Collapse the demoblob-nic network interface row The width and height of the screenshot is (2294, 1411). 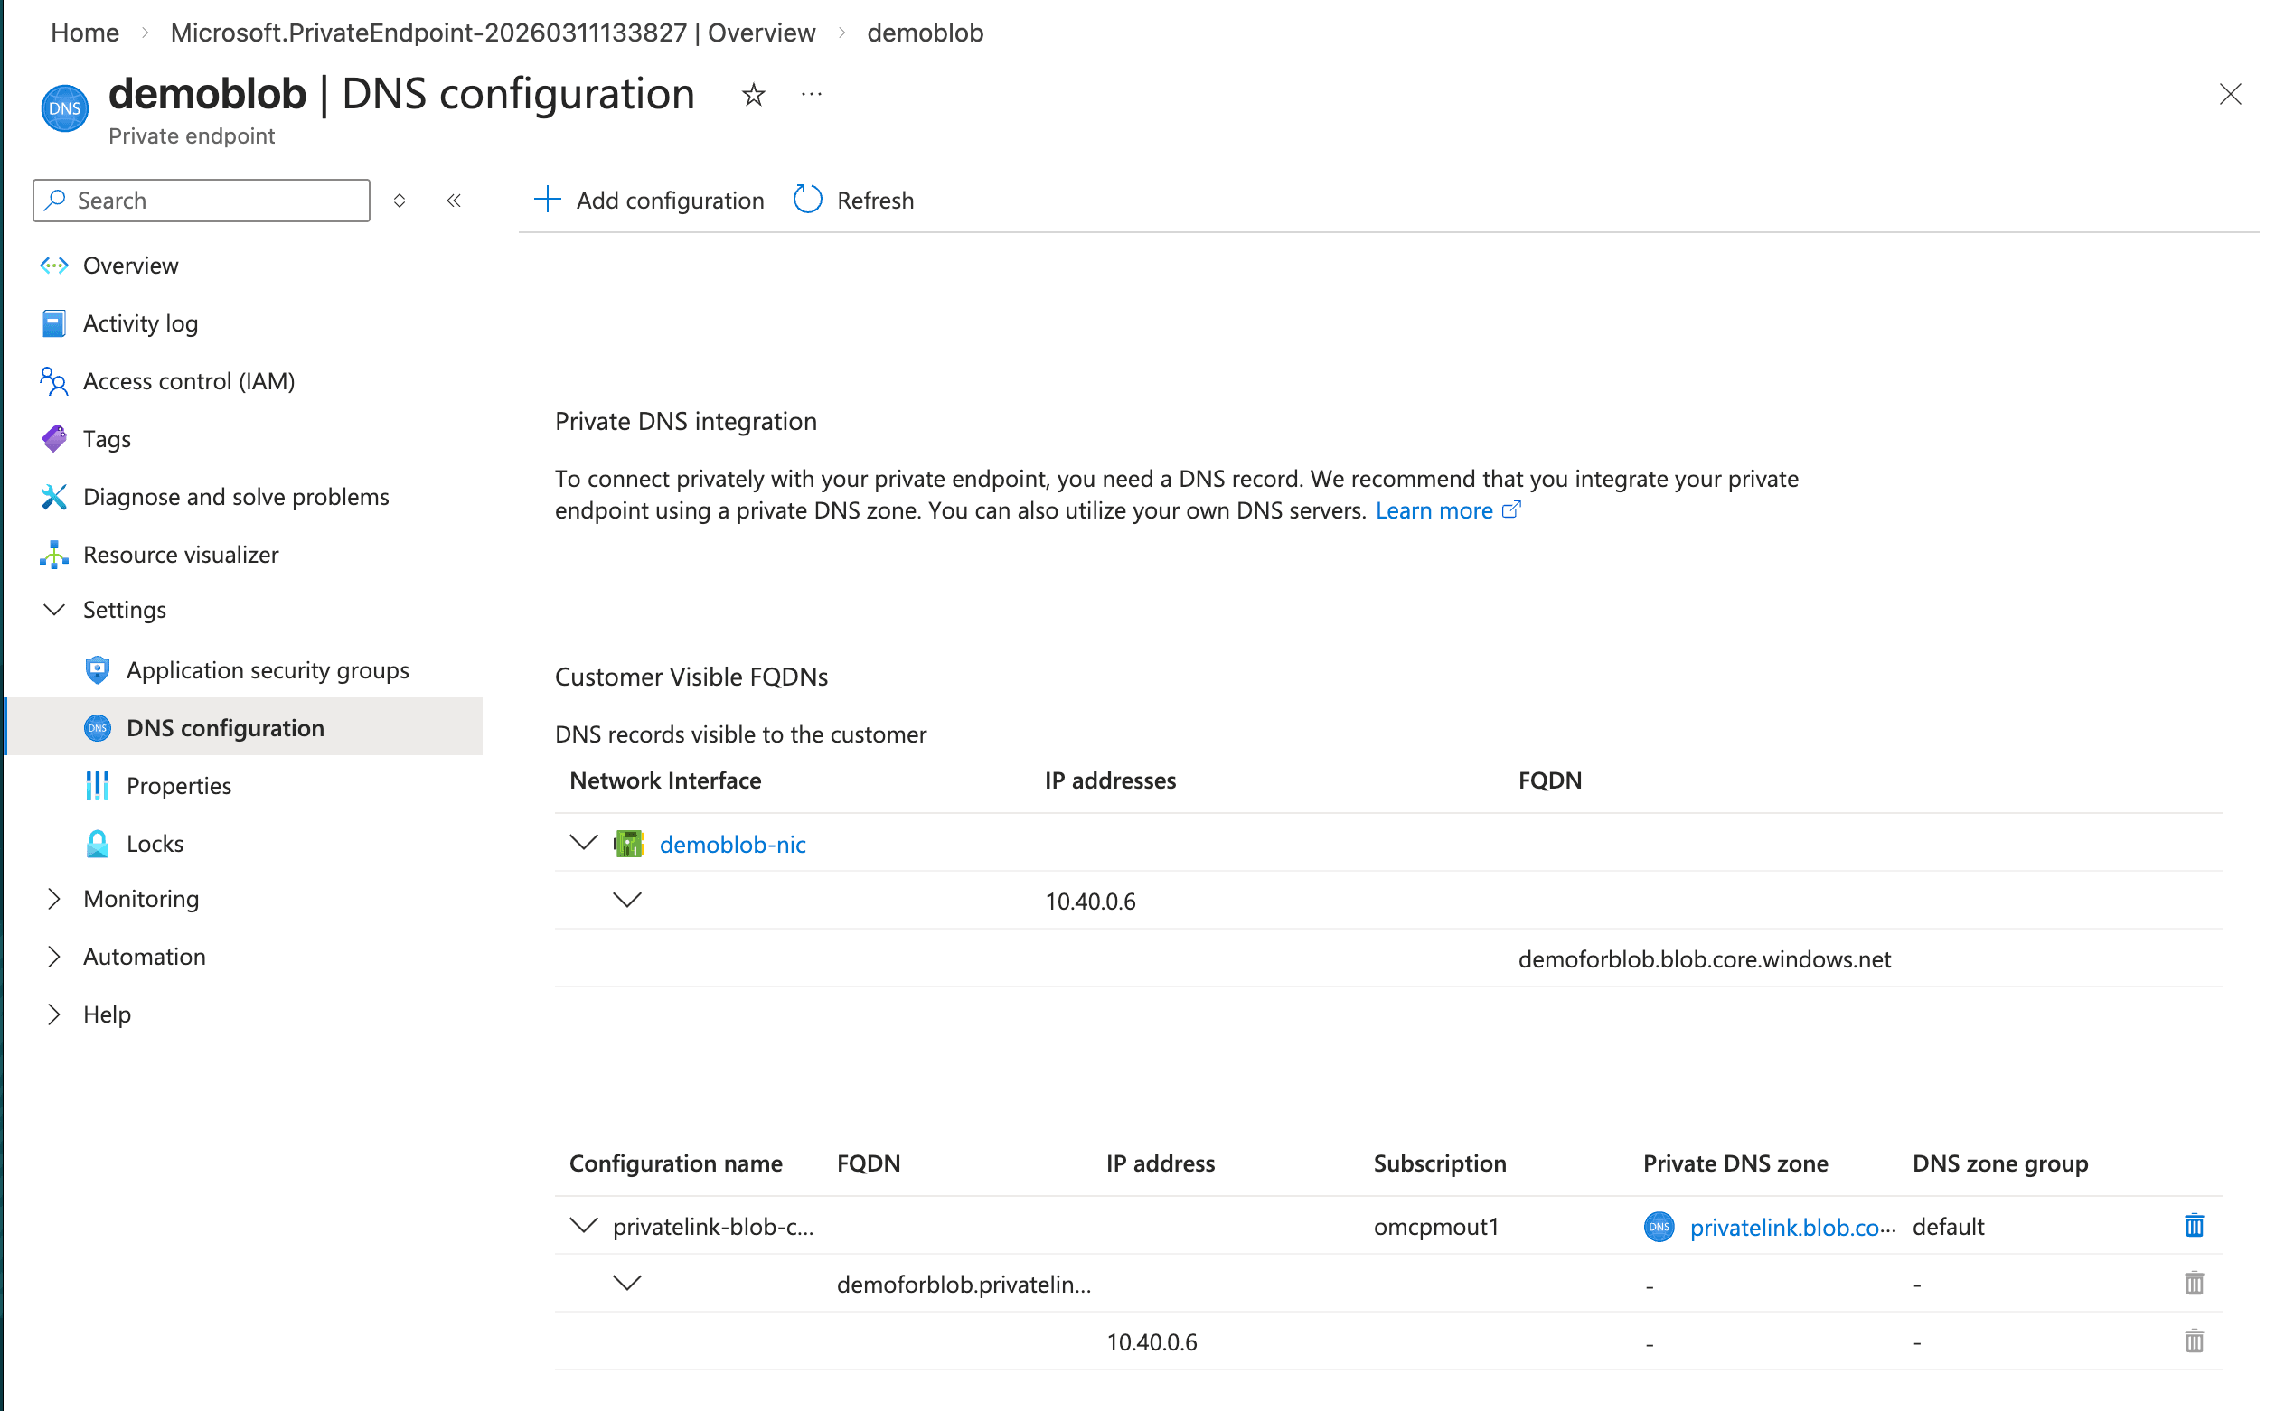tap(583, 843)
